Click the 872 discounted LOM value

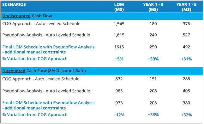click(119, 79)
